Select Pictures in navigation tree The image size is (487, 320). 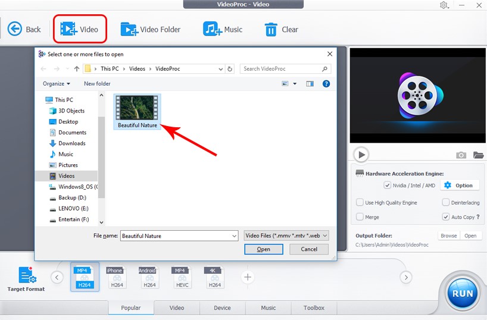pyautogui.click(x=63, y=165)
